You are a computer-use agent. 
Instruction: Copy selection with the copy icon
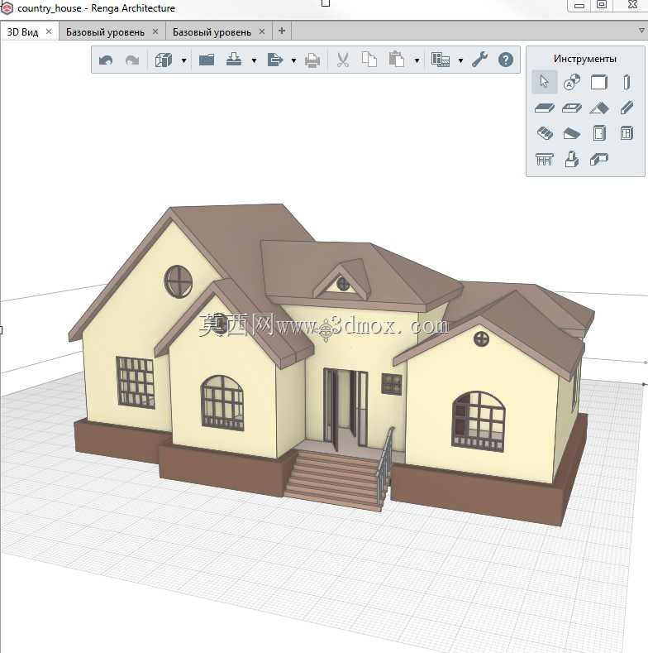[369, 60]
